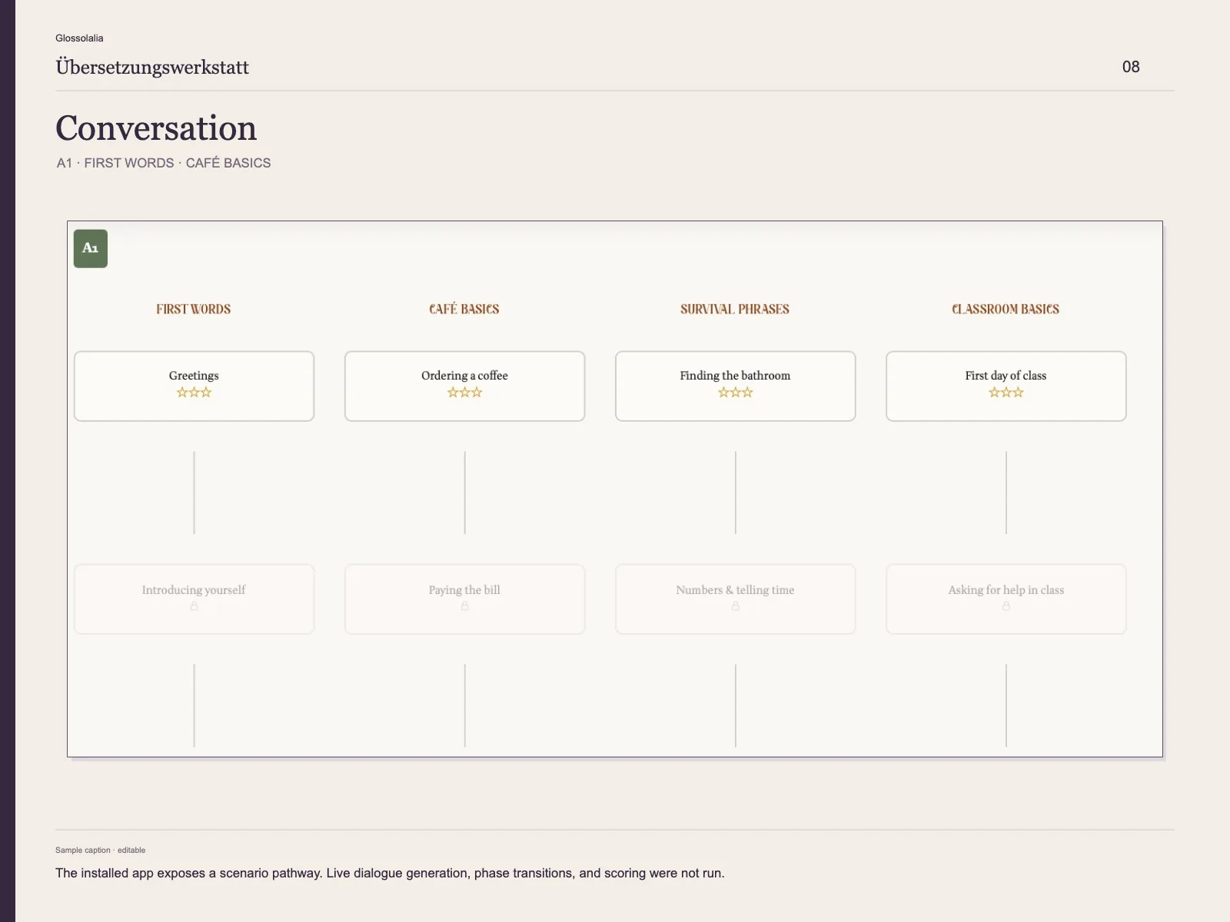This screenshot has height=922, width=1230.
Task: Choose the locked Numbers & telling time card
Action: 735,599
